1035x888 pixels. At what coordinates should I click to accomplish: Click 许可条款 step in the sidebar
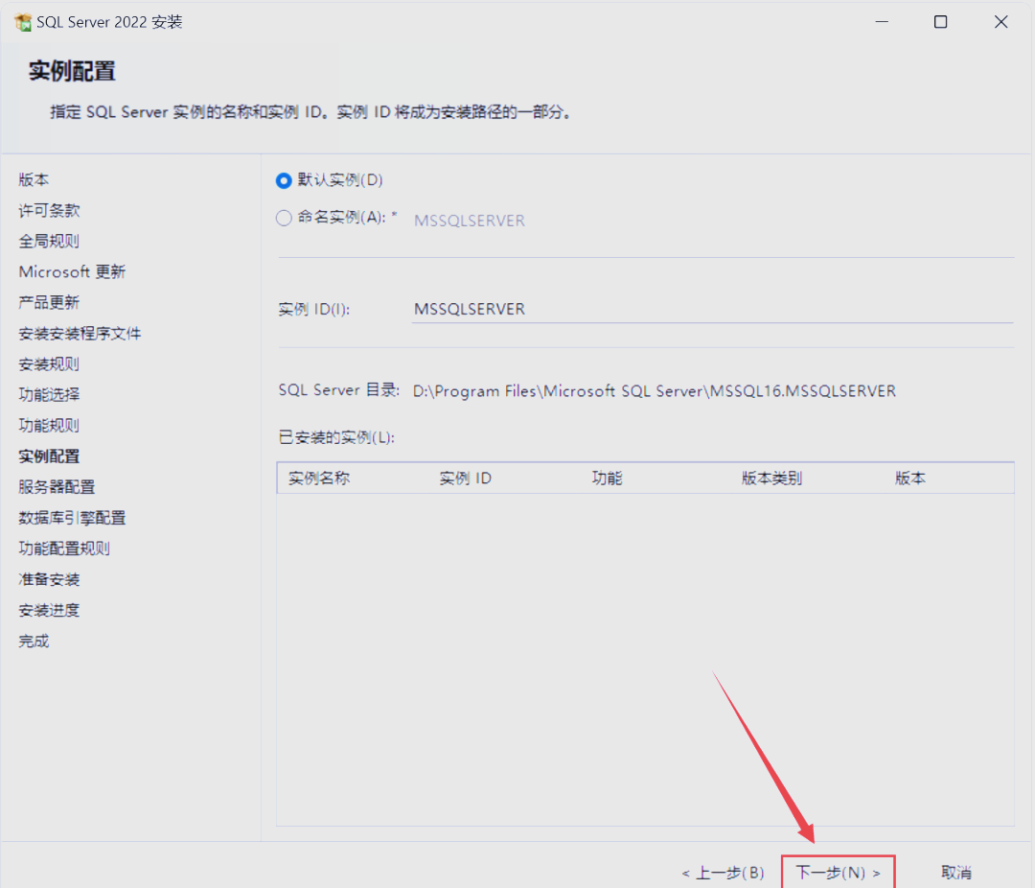(49, 211)
